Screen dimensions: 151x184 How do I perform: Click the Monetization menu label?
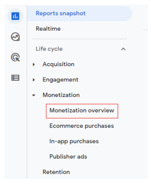tap(61, 95)
